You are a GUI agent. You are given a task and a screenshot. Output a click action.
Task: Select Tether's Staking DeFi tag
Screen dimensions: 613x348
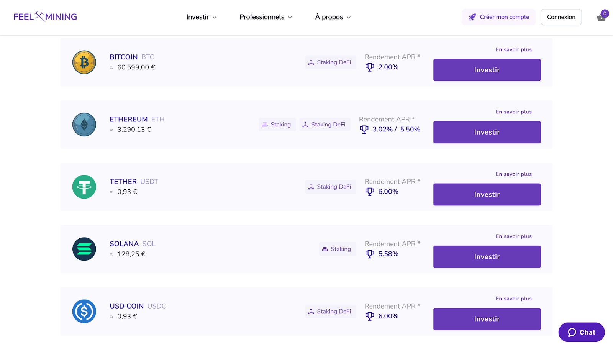(331, 187)
